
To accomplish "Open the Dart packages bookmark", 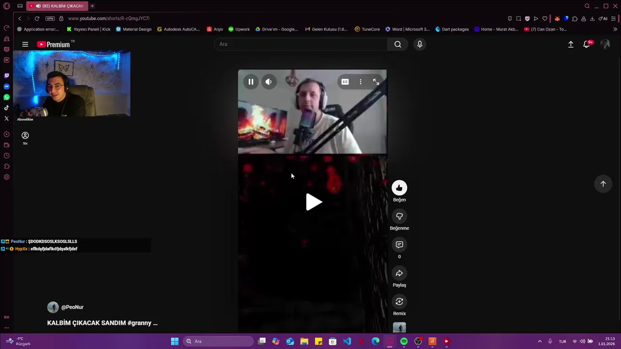I will tap(452, 29).
